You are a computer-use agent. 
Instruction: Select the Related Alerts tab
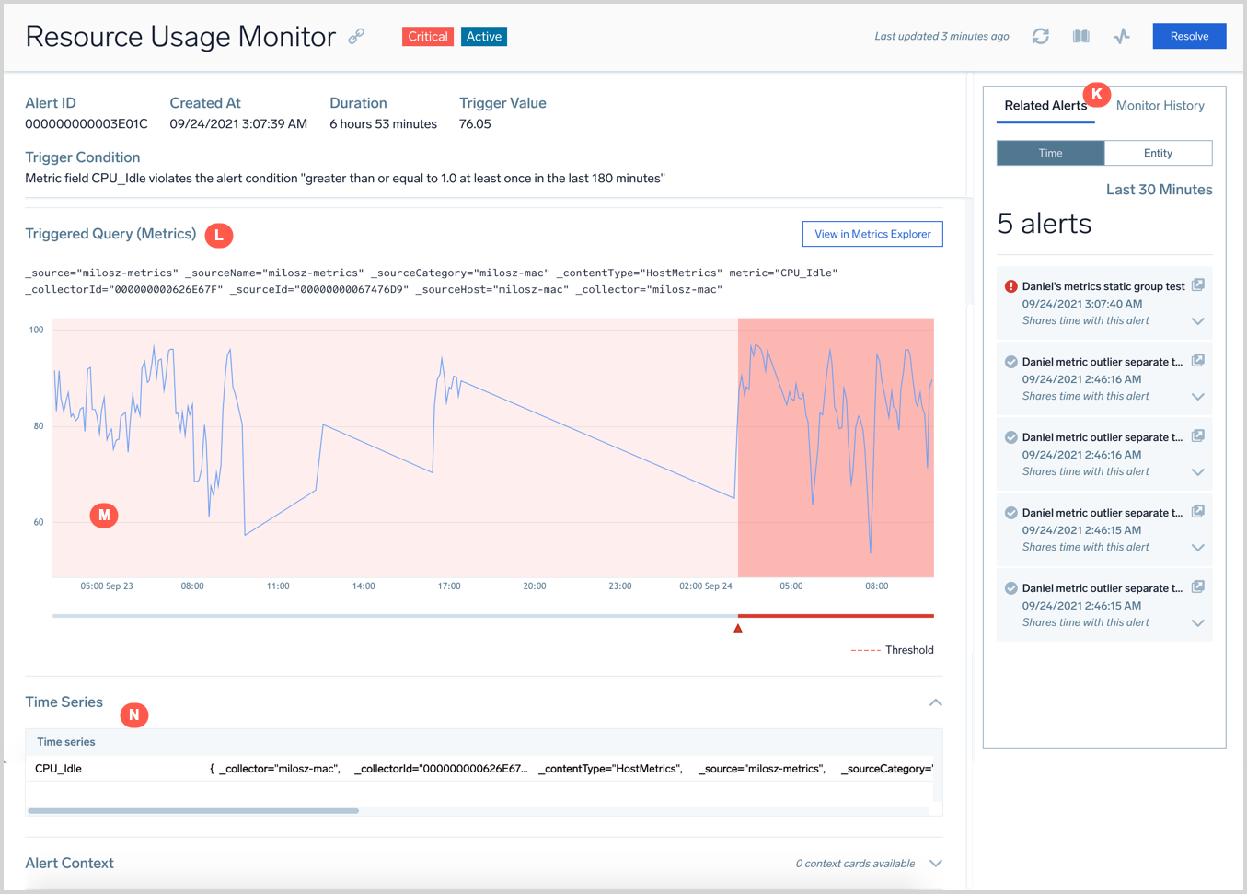(x=1045, y=106)
